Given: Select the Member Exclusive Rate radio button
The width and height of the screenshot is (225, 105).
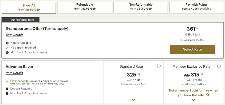Looking at the screenshot, I should click(x=219, y=66).
